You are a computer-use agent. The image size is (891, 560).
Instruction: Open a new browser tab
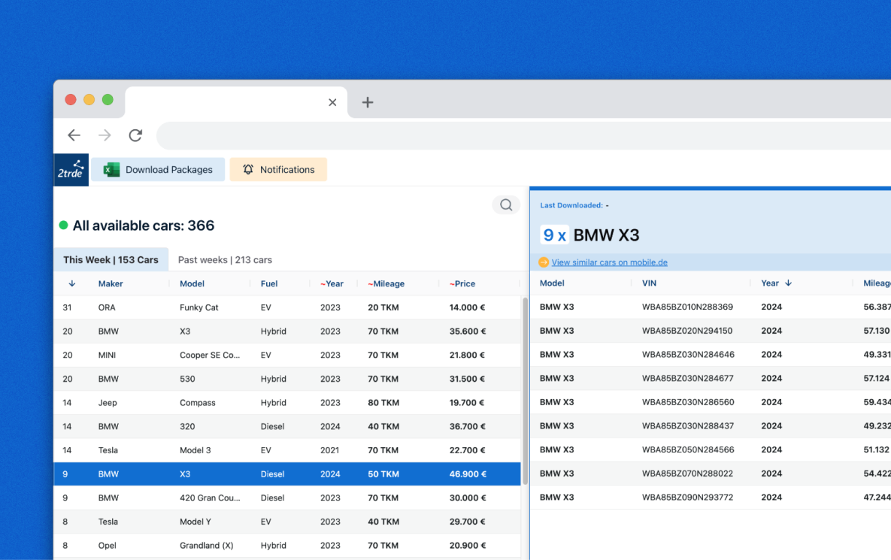368,102
